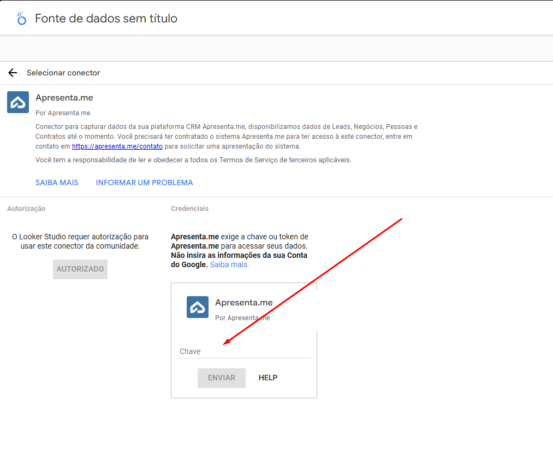The height and width of the screenshot is (459, 553).
Task: Focus the Chave key input field
Action: pyautogui.click(x=245, y=351)
